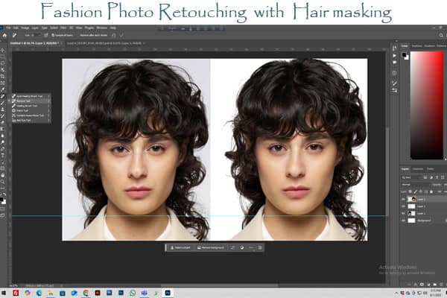Switch to the Paths tab
The image size is (447, 298).
(x=430, y=169)
